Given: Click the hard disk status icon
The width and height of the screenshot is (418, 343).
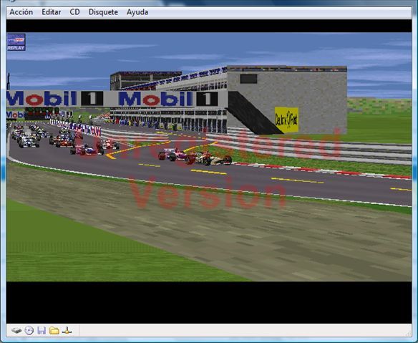Looking at the screenshot, I should pyautogui.click(x=16, y=331).
